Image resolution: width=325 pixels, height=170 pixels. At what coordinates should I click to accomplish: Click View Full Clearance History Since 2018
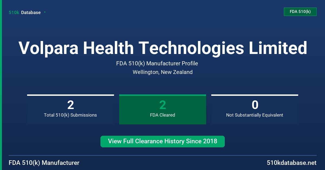click(x=162, y=141)
